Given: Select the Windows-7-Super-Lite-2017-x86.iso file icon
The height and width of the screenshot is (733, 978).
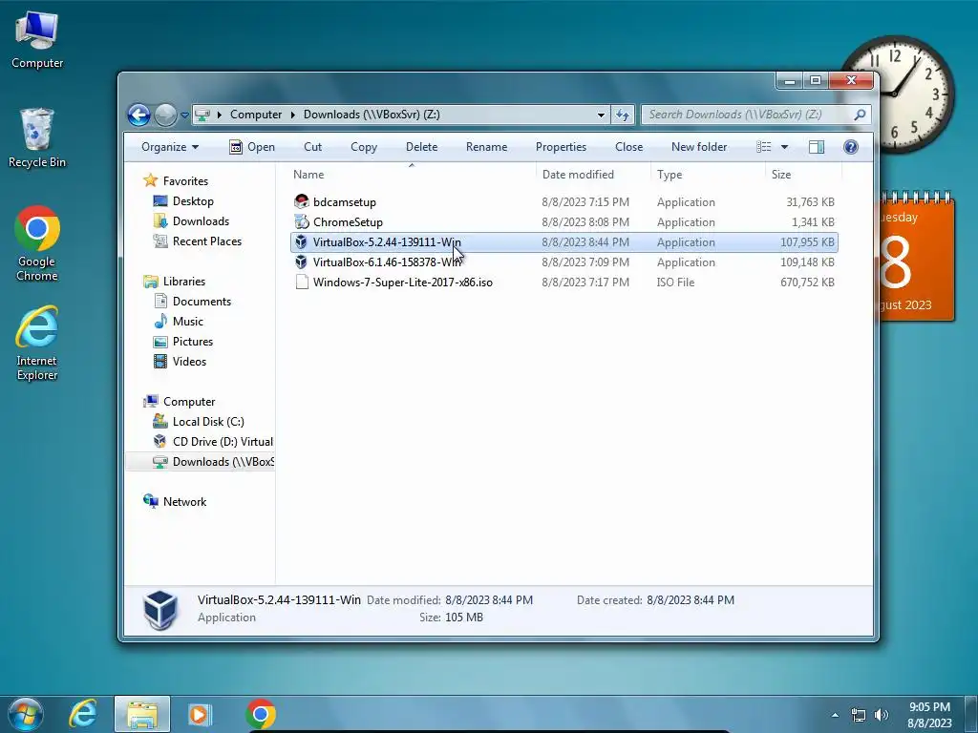Looking at the screenshot, I should [302, 282].
